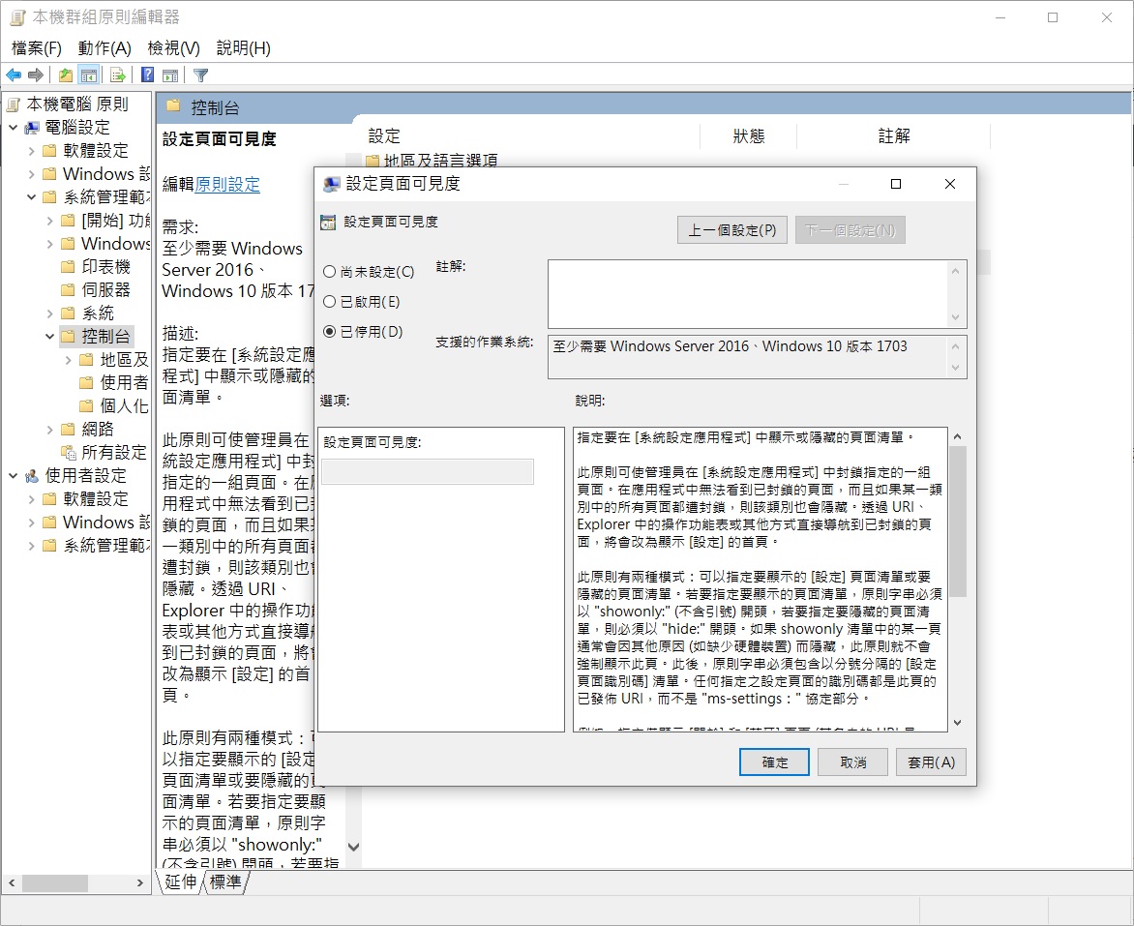1134x926 pixels.
Task: Expand the 地區及語言 tree node
Action: pos(68,360)
